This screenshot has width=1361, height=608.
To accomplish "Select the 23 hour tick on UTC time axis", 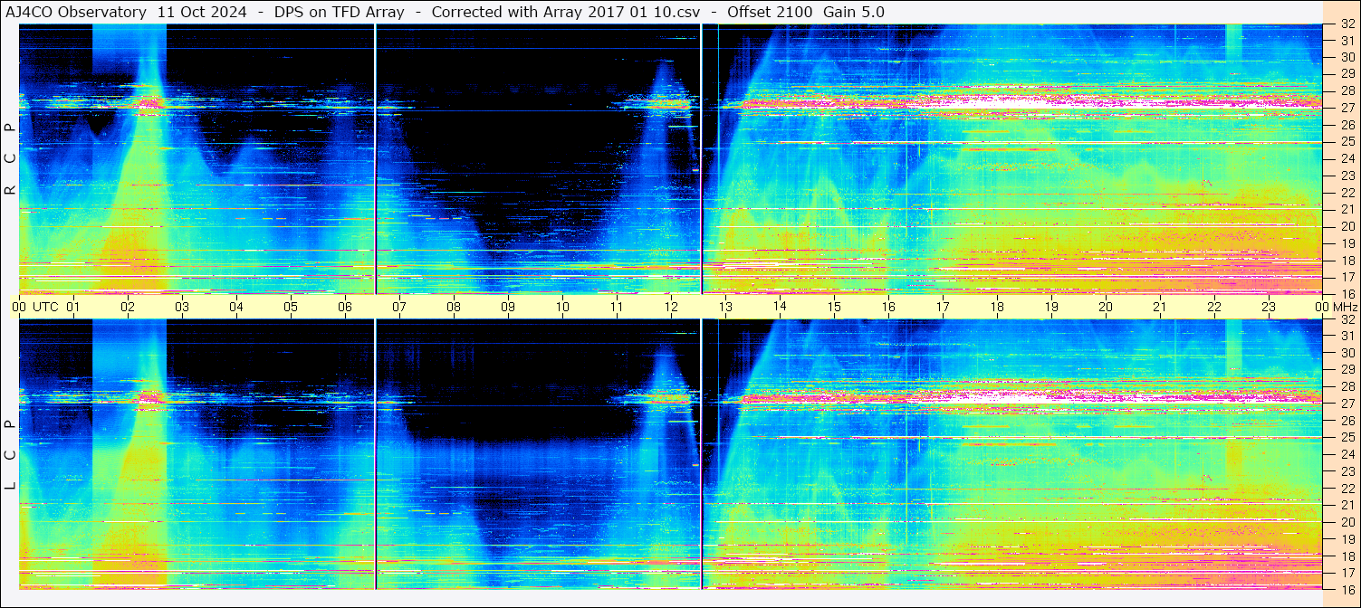I will (x=1269, y=307).
